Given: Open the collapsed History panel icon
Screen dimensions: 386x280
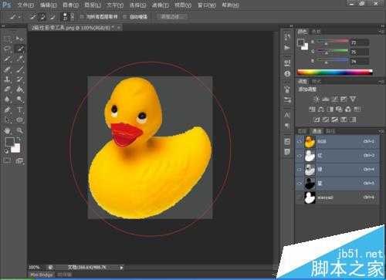Looking at the screenshot, I should point(287,37).
